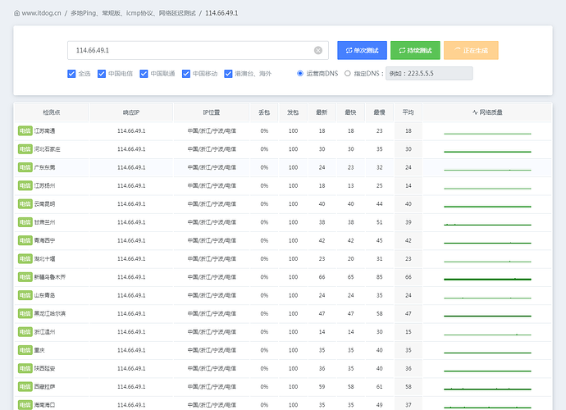Click the slowest value 51 for 甘肃兰州

[x=379, y=222]
